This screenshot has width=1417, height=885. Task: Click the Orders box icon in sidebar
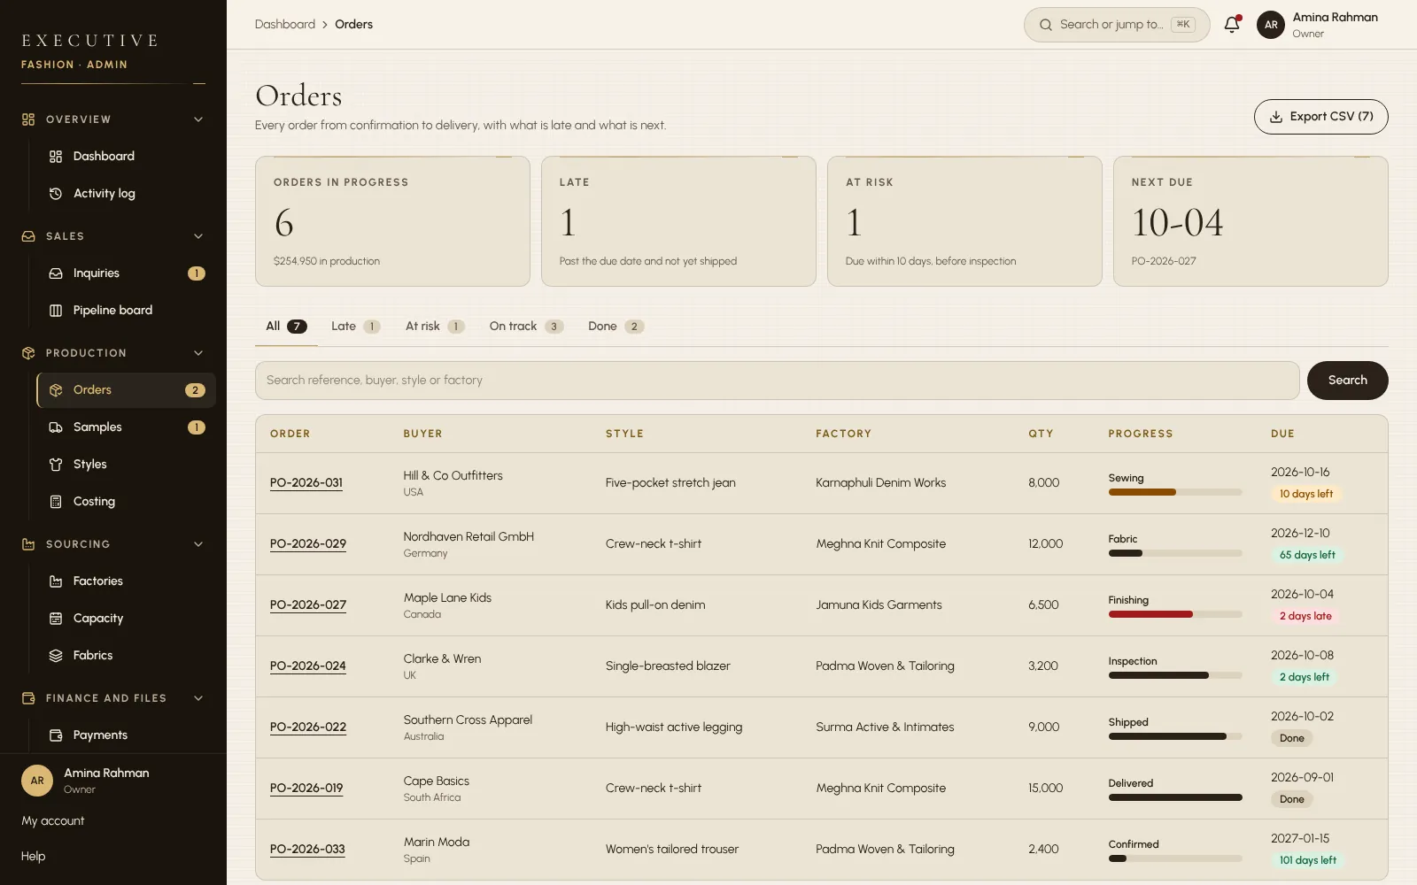point(56,390)
